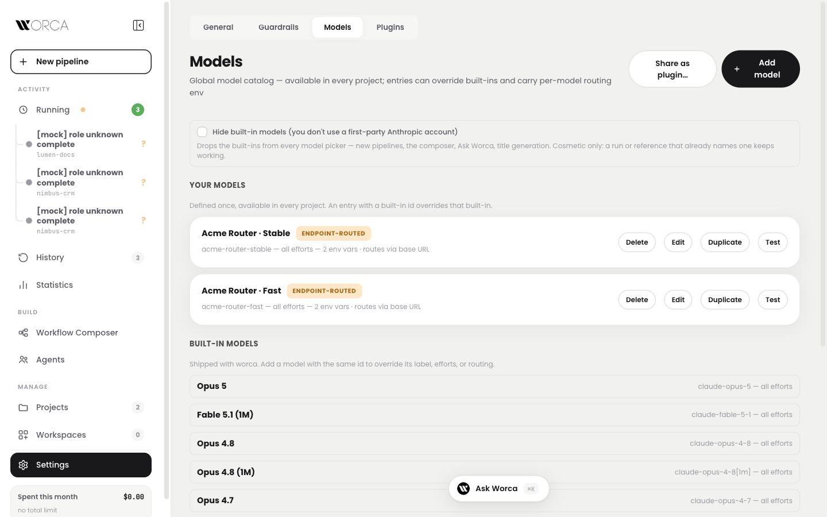Click the History icon in the sidebar
This screenshot has width=827, height=517.
[24, 257]
